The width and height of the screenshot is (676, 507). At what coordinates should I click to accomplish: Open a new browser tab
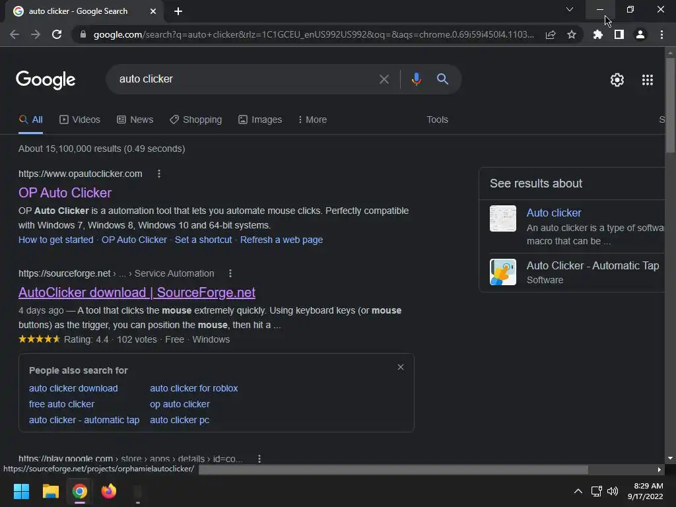click(178, 11)
